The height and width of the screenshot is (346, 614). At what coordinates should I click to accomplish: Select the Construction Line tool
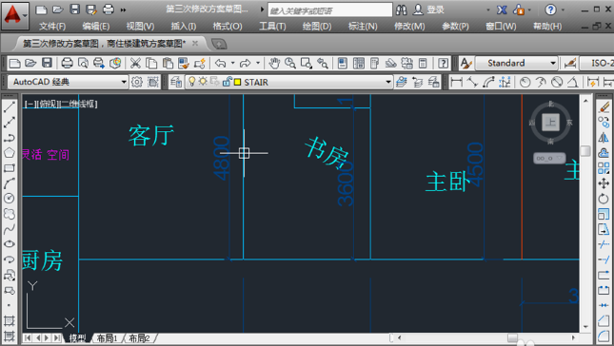pyautogui.click(x=9, y=123)
